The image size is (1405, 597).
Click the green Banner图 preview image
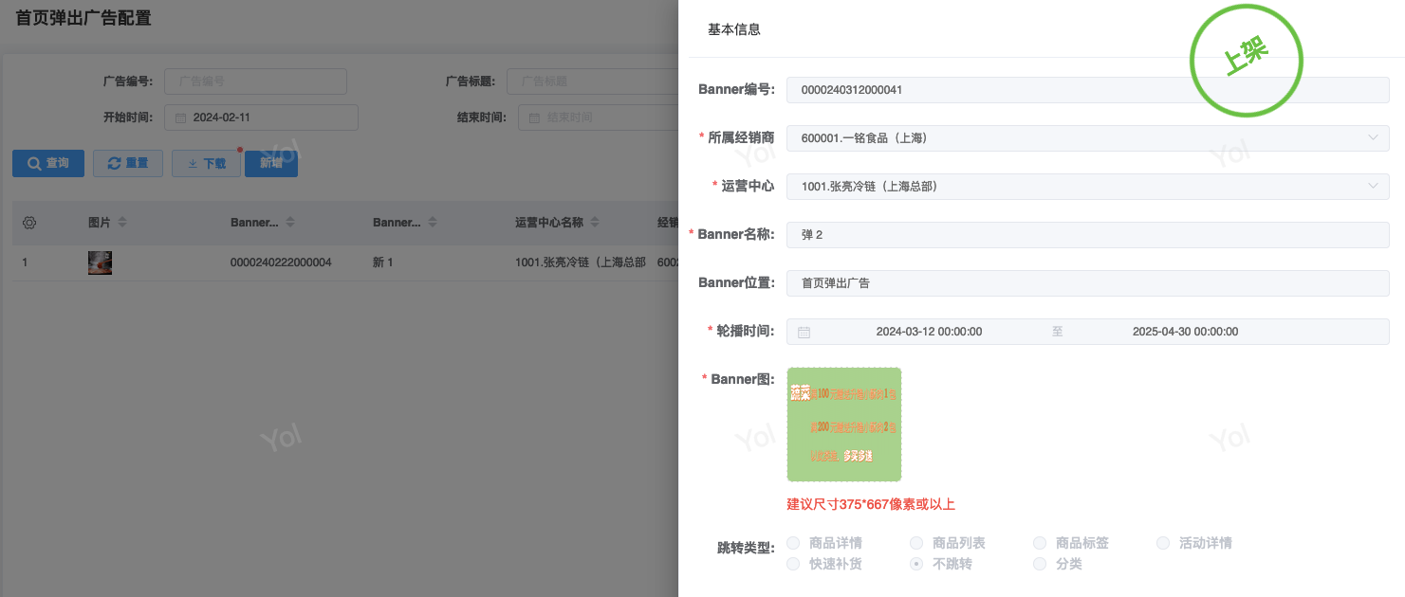(x=843, y=425)
